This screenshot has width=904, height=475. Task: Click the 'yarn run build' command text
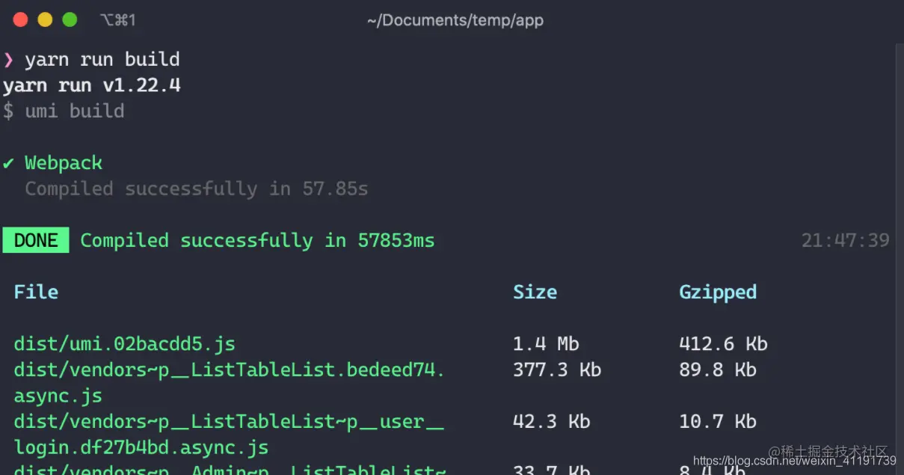point(102,59)
